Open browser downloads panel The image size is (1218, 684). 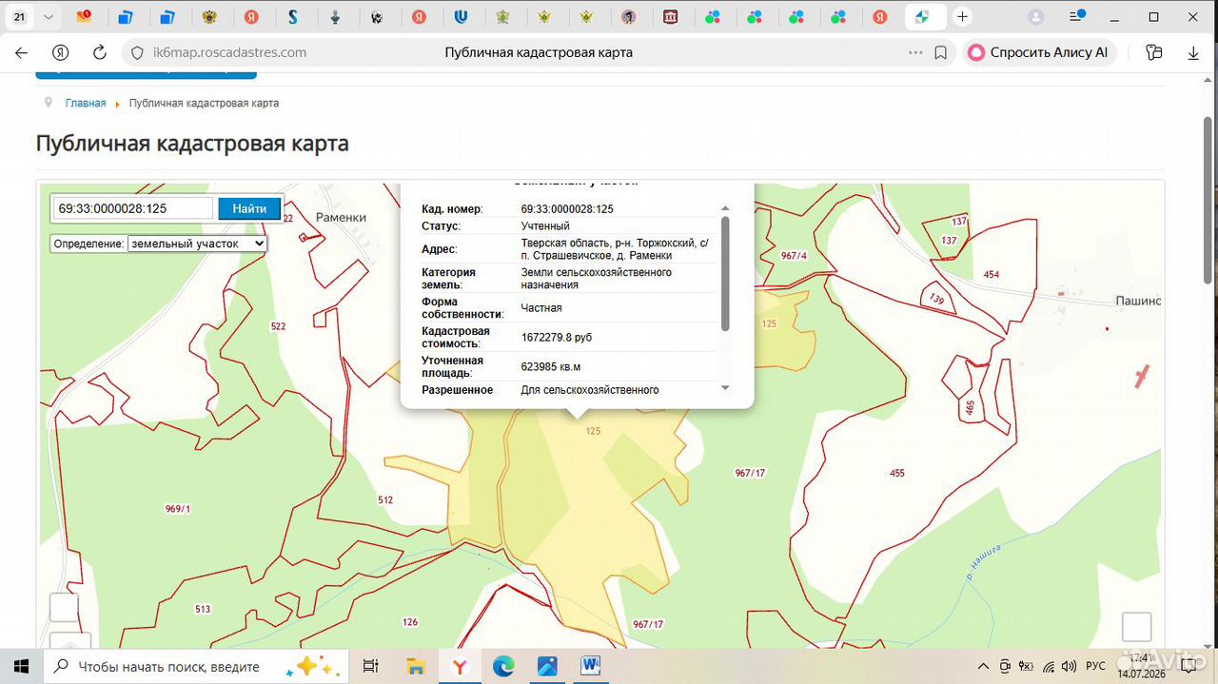(x=1193, y=53)
